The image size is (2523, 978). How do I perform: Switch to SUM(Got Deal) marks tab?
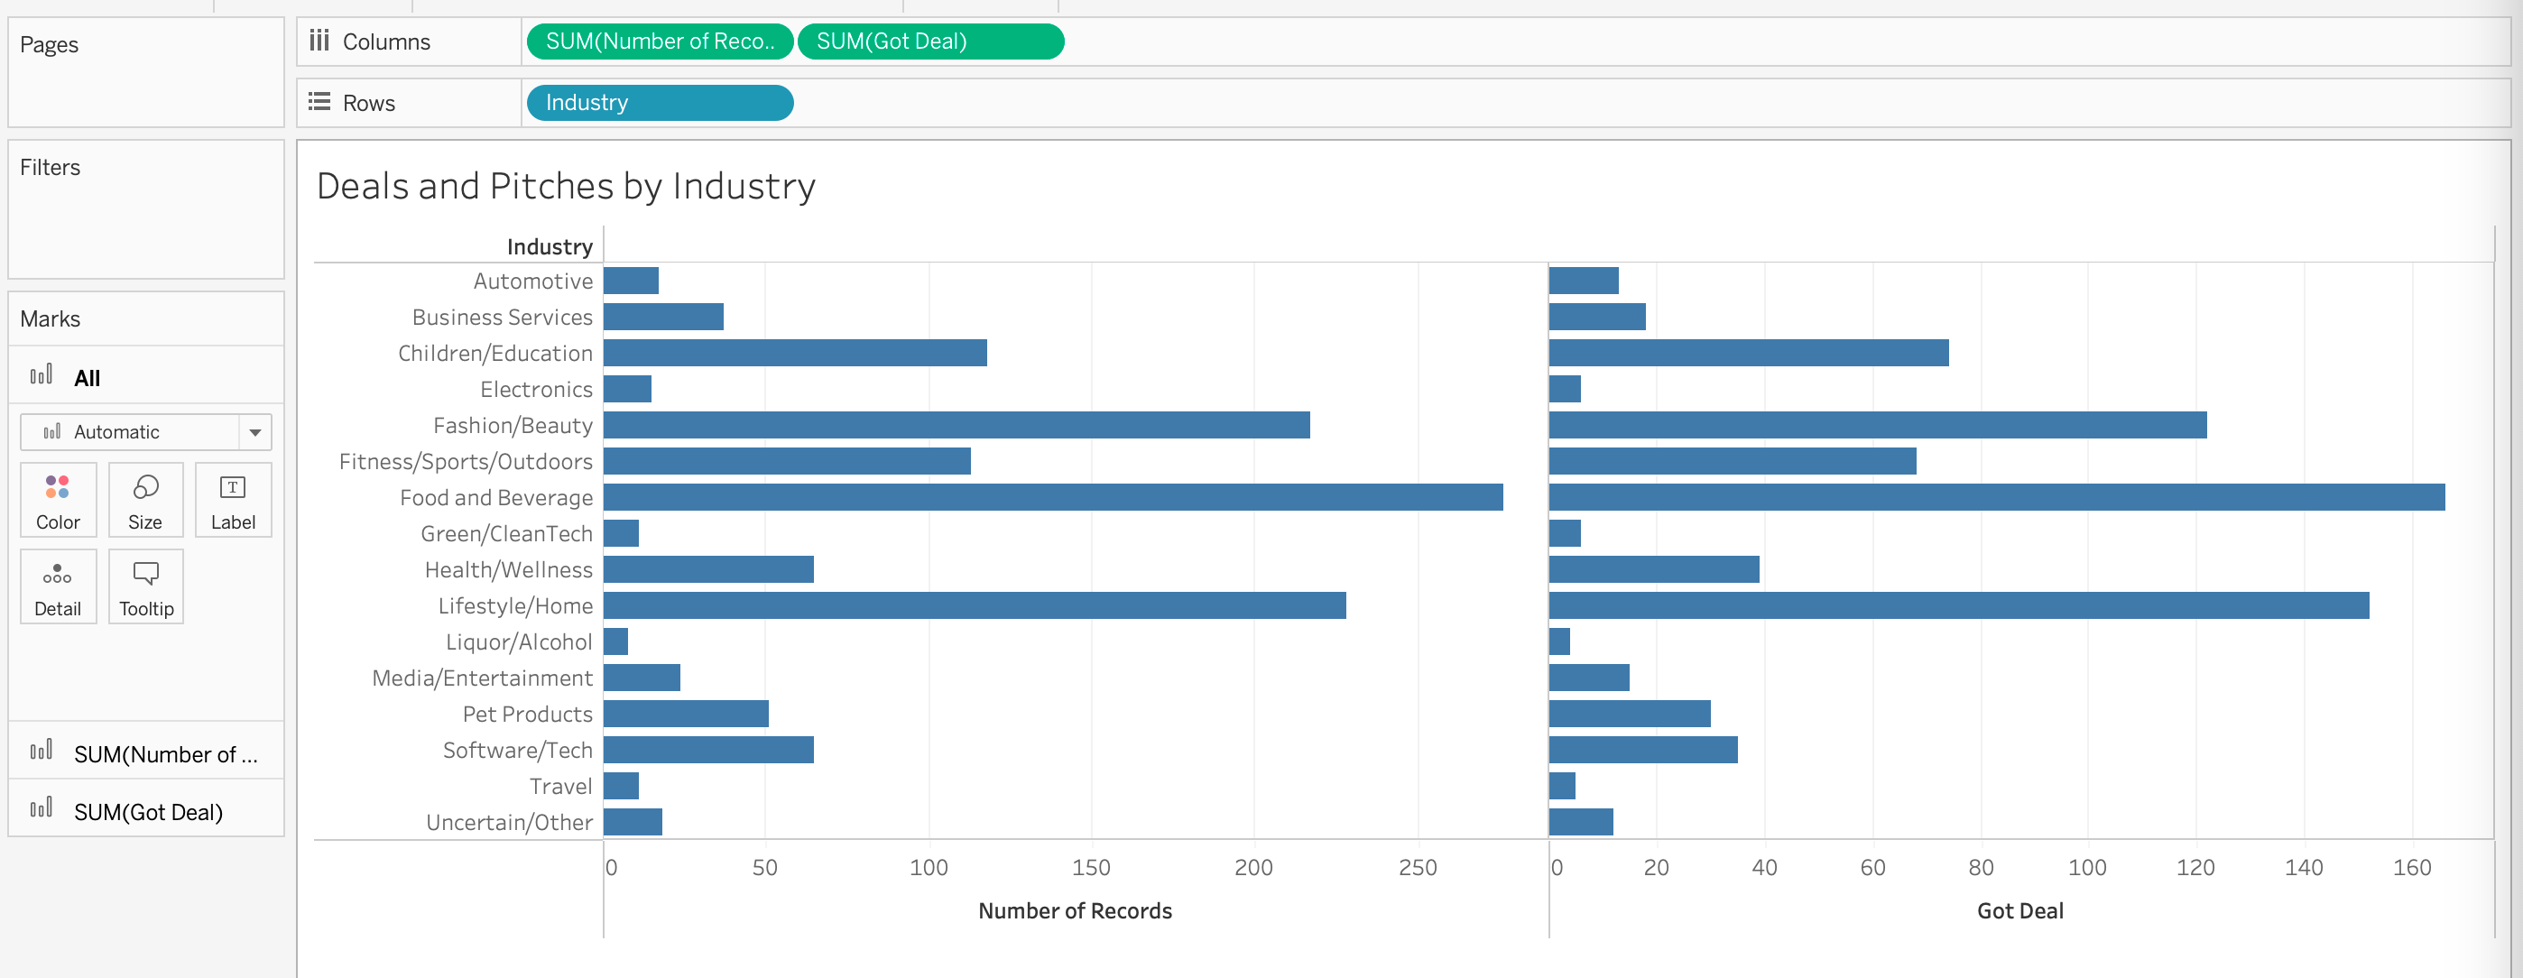(x=147, y=812)
